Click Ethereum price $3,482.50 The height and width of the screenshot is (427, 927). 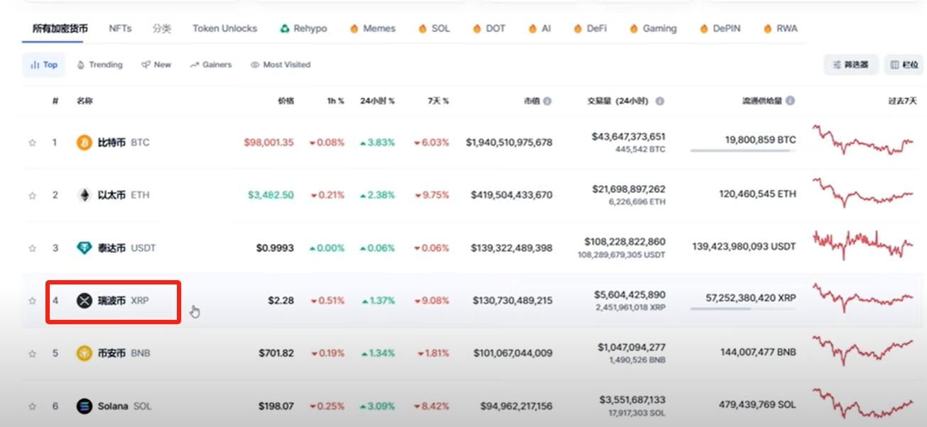pos(271,195)
